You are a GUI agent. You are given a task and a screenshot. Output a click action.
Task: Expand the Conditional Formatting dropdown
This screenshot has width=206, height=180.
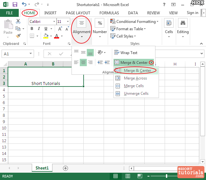[158, 21]
